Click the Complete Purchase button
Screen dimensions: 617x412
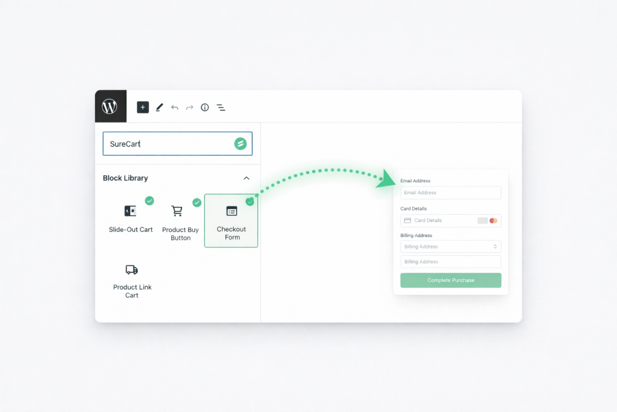pyautogui.click(x=451, y=280)
